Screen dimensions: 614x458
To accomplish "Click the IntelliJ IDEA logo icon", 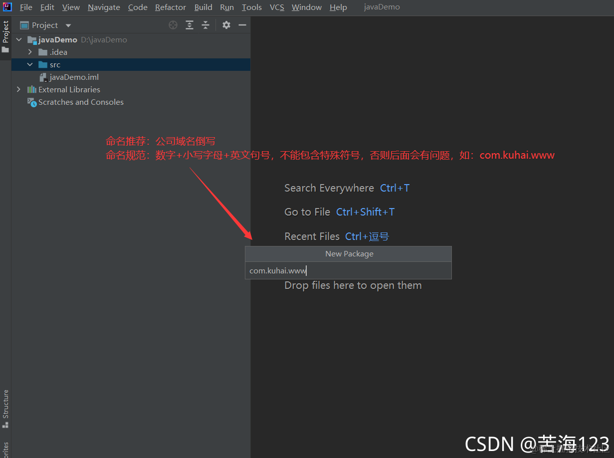I will pyautogui.click(x=7, y=7).
